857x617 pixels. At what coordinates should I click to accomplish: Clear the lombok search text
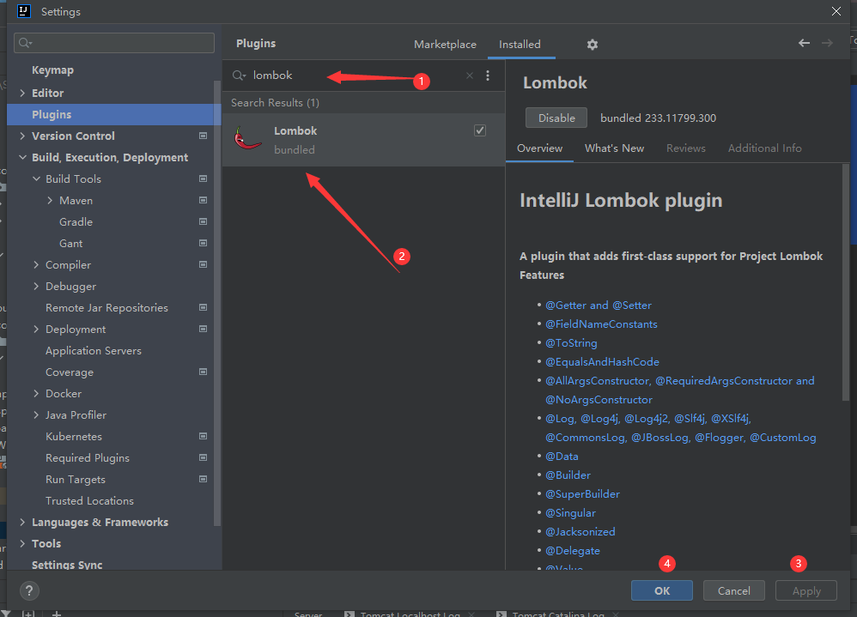click(x=470, y=76)
